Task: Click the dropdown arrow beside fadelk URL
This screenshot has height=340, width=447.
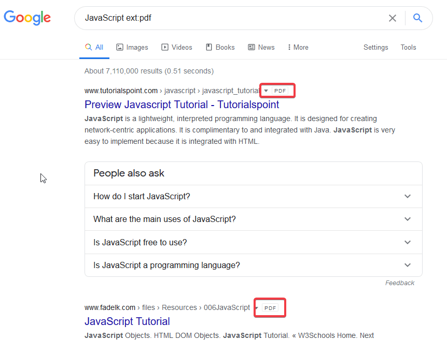Action: (x=257, y=308)
